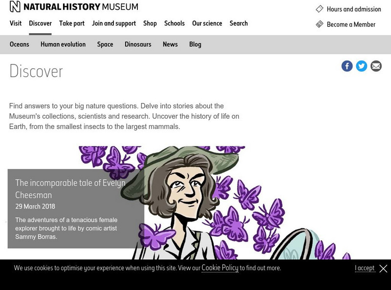
Task: Open Join and support
Action: click(114, 23)
